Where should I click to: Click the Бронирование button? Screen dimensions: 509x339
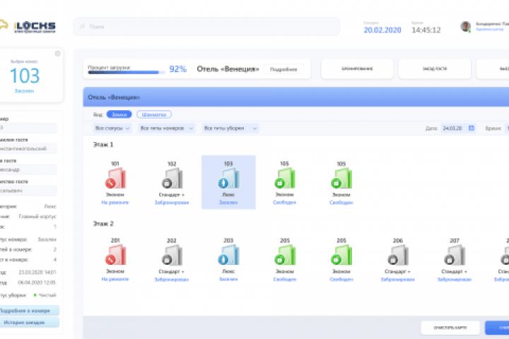click(x=357, y=69)
